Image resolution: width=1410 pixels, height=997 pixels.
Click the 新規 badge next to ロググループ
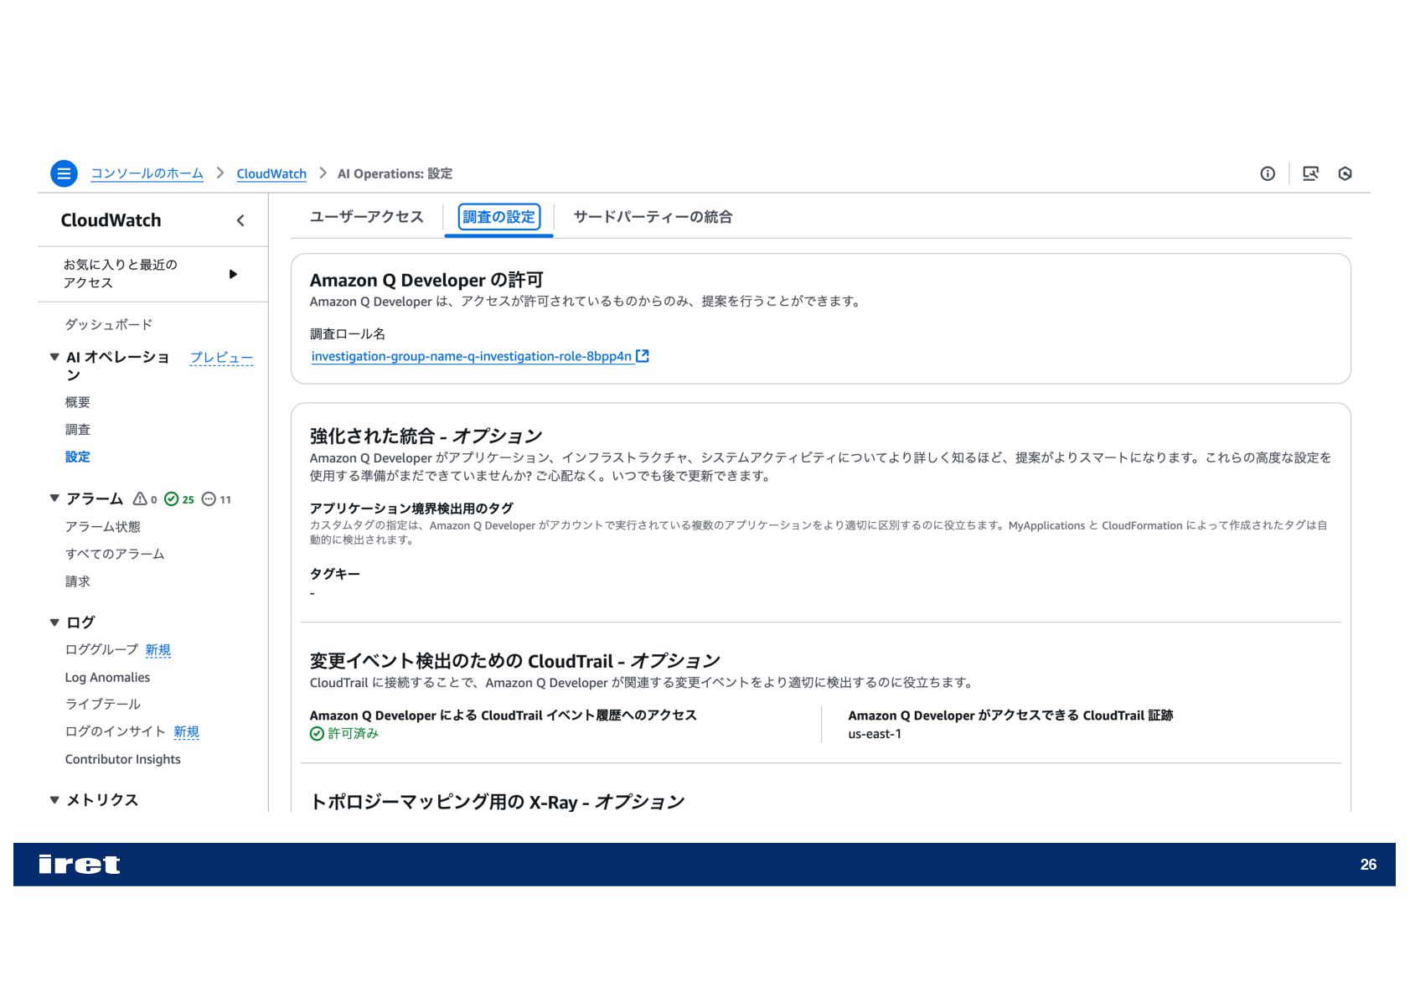point(158,650)
